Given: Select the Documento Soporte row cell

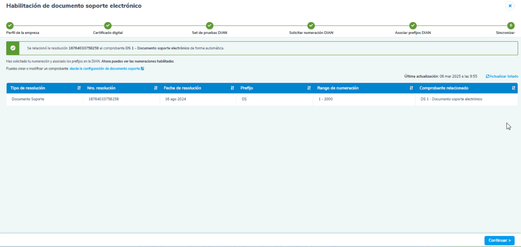Looking at the screenshot, I should coord(28,99).
